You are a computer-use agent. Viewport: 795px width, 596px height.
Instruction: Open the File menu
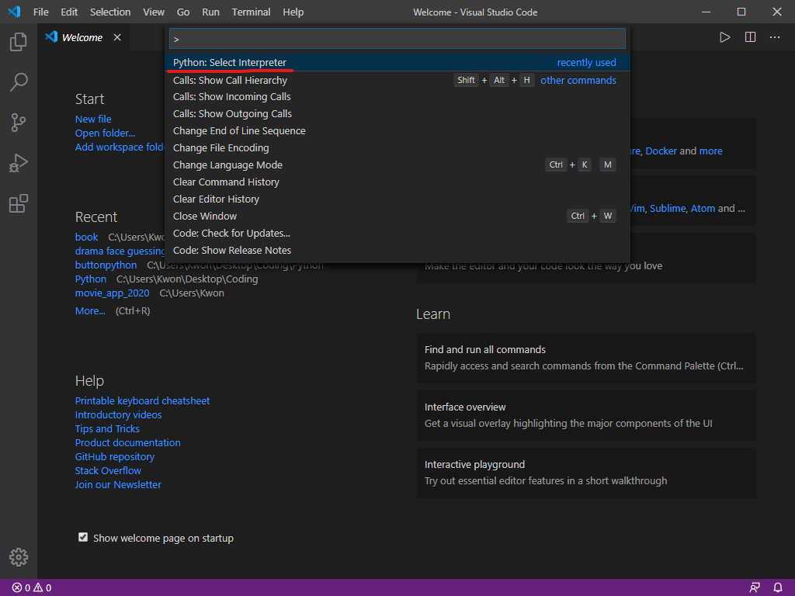coord(41,12)
